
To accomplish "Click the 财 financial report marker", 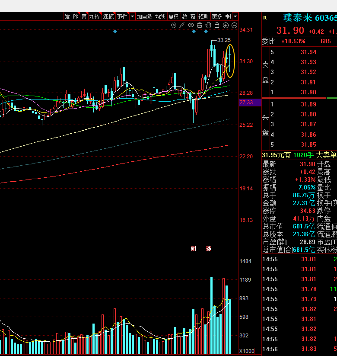I will pos(194,249).
